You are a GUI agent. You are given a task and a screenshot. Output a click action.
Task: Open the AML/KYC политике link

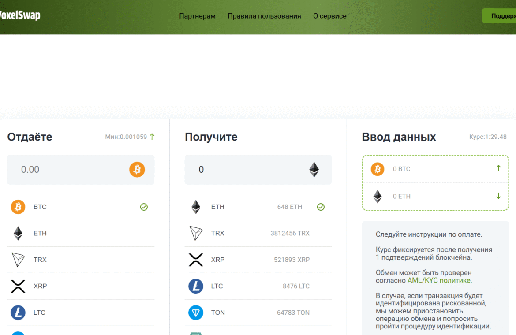(x=439, y=280)
